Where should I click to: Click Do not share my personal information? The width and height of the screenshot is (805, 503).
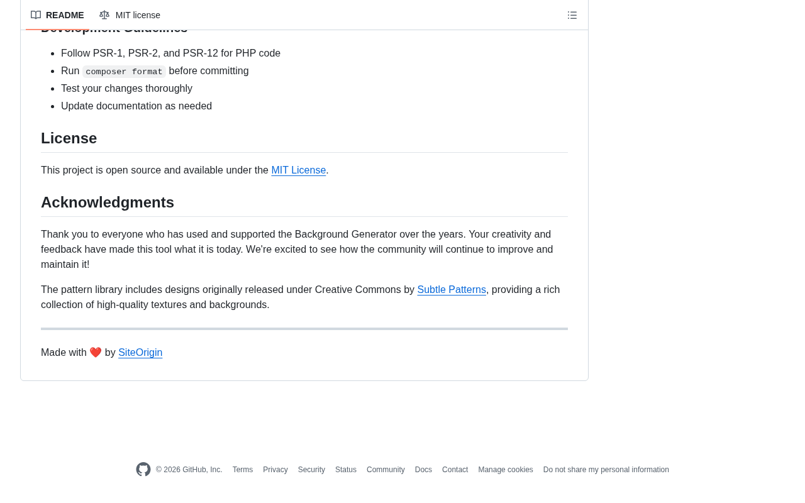point(606,470)
